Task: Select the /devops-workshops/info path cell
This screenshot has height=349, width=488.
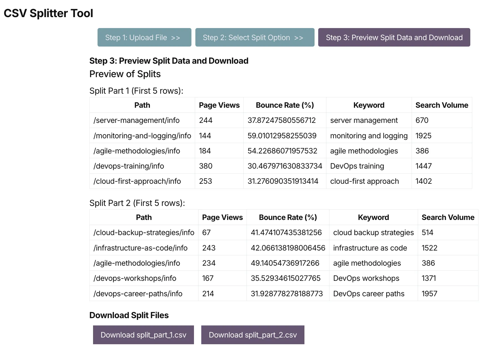Action: (144, 278)
